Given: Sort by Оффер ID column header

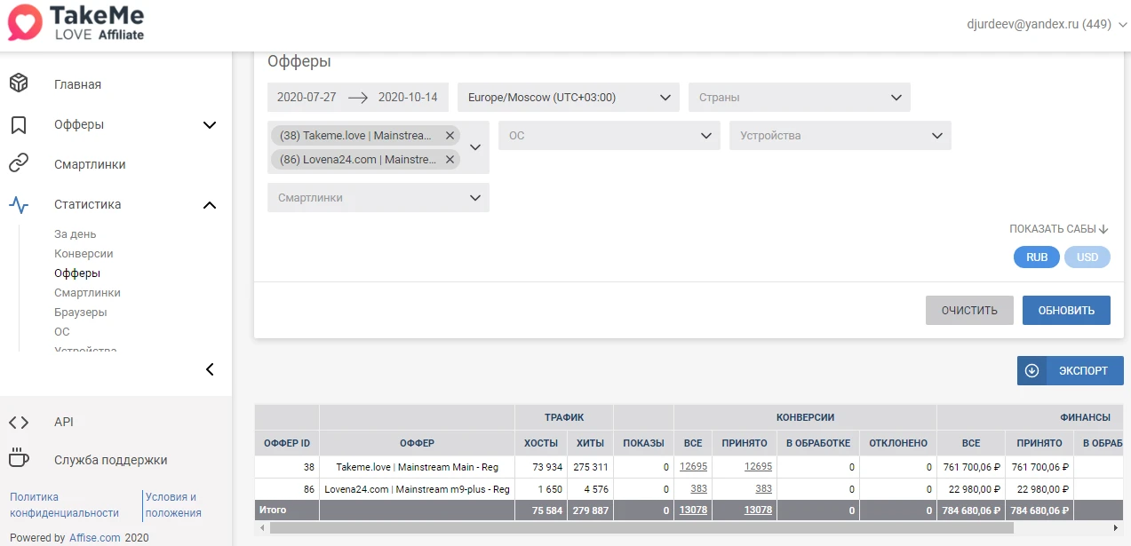Looking at the screenshot, I should [287, 443].
